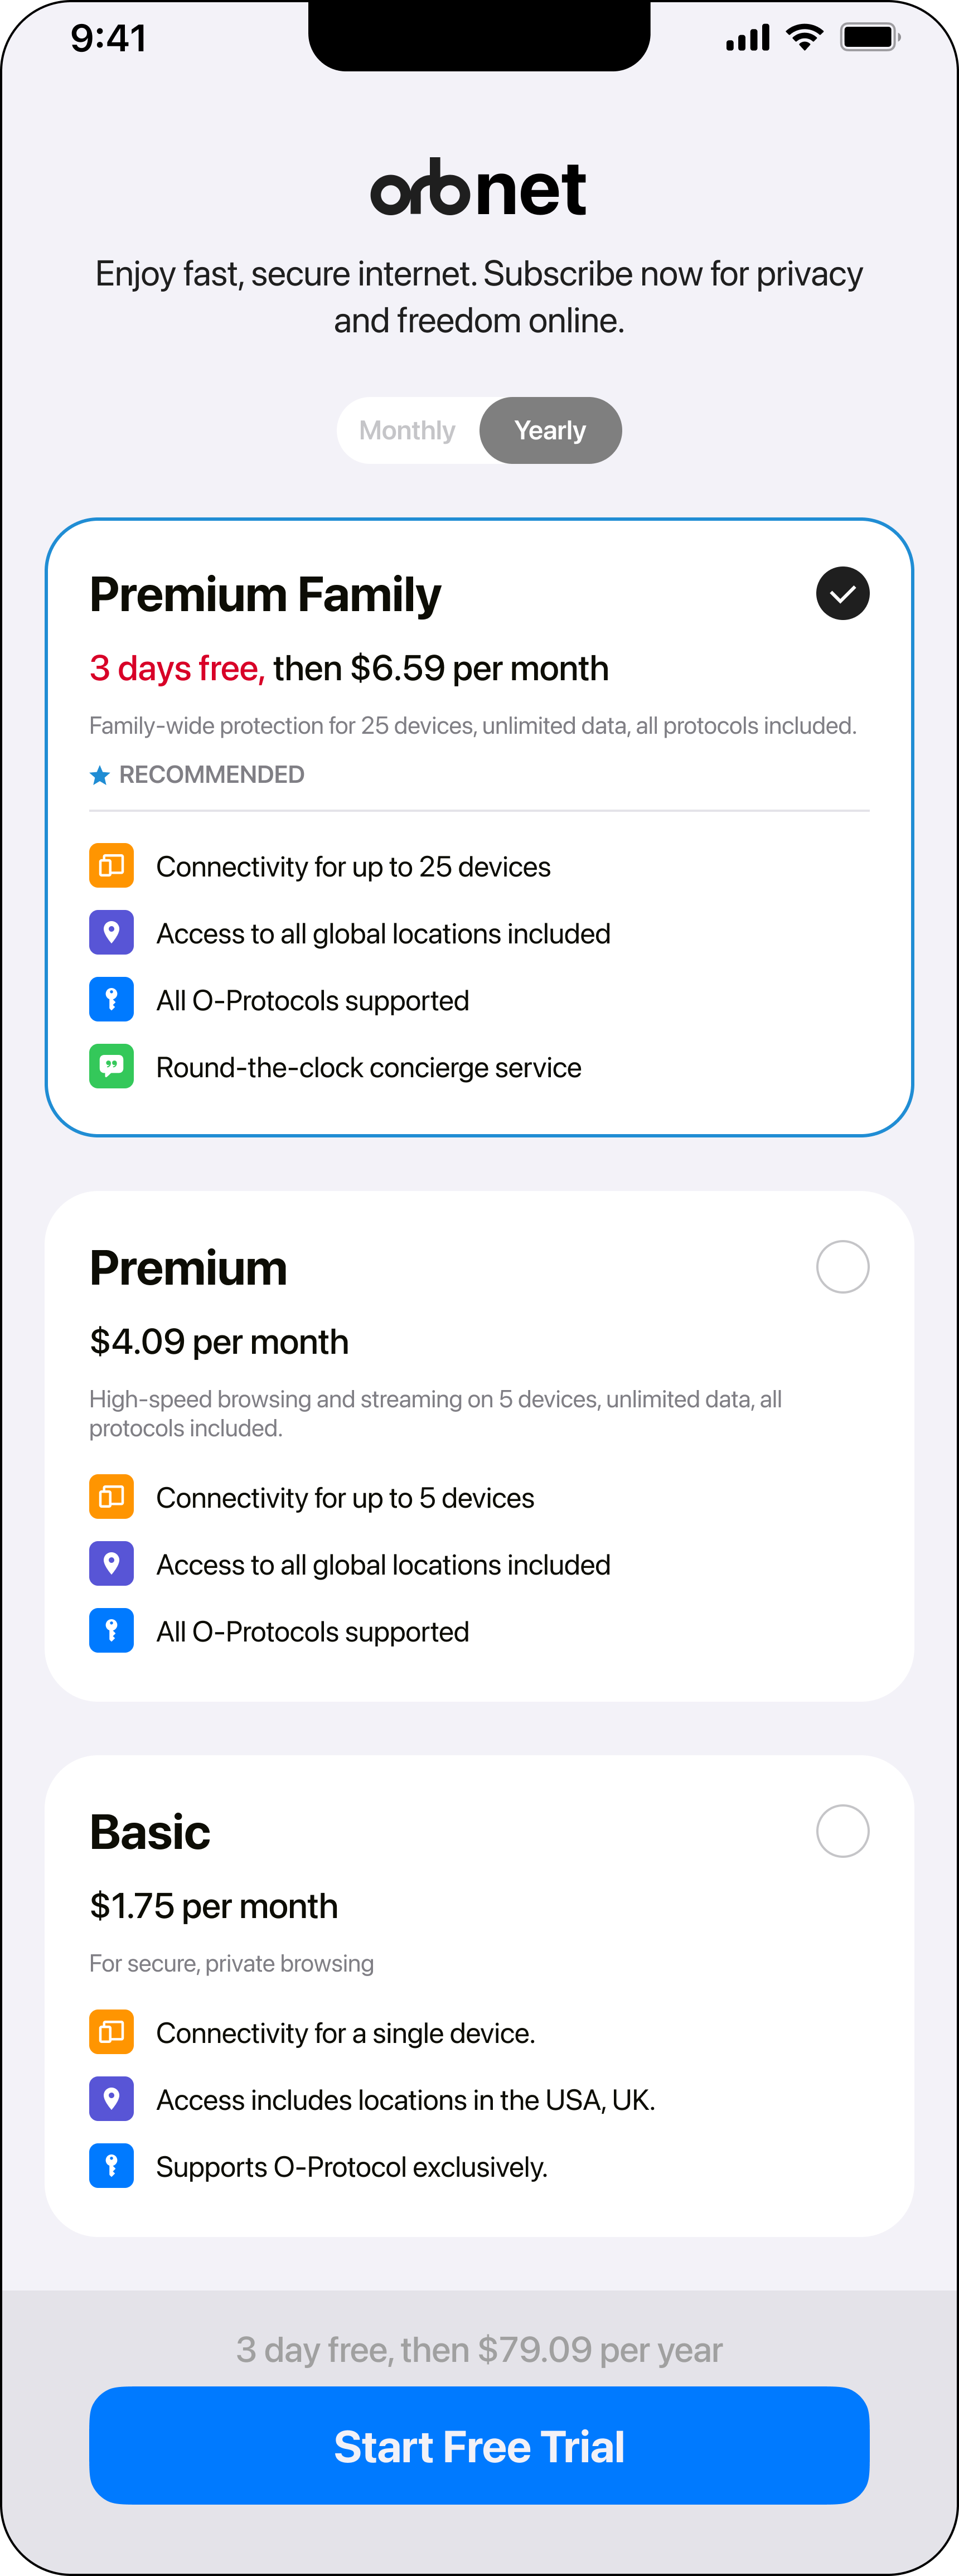
Task: Click the Wi-Fi status bar icon
Action: (804, 38)
